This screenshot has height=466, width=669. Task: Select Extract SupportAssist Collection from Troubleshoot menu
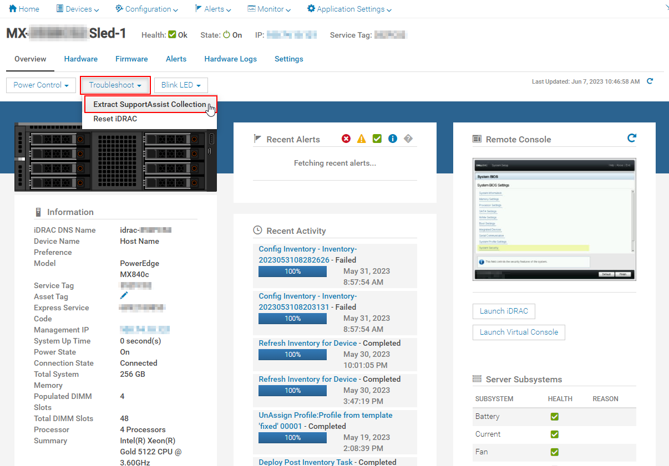(x=149, y=104)
